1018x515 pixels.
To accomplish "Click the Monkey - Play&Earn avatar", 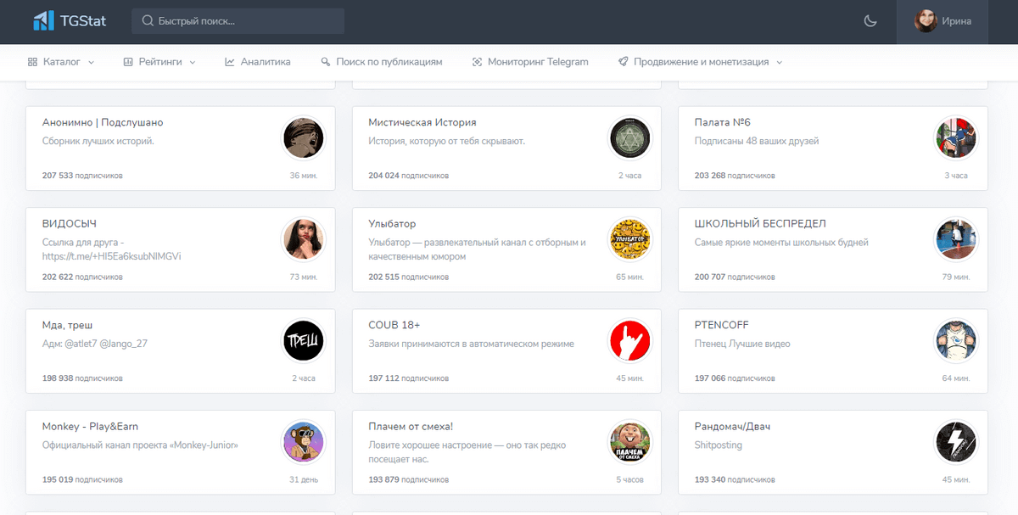I will pos(303,442).
